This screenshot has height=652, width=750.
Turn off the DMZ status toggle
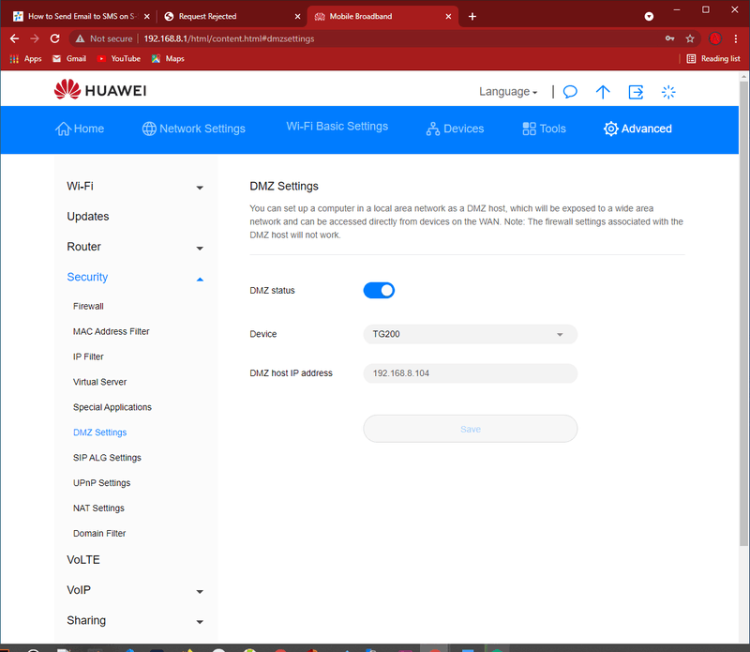point(379,290)
